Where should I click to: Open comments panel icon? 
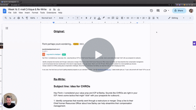tap(158, 11)
